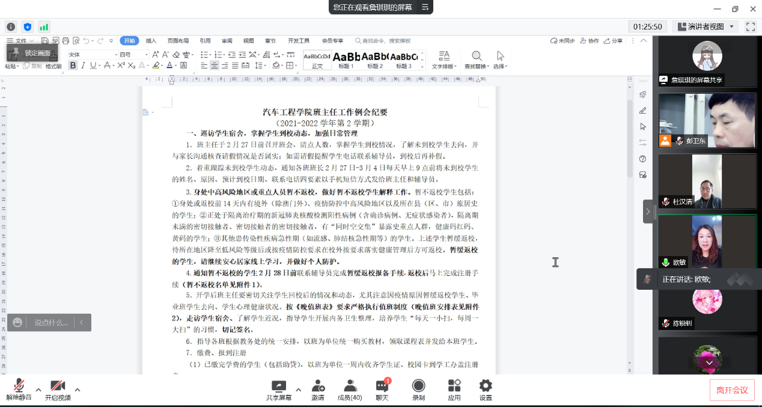Click the green network signal indicator
Image resolution: width=762 pixels, height=407 pixels.
44,26
